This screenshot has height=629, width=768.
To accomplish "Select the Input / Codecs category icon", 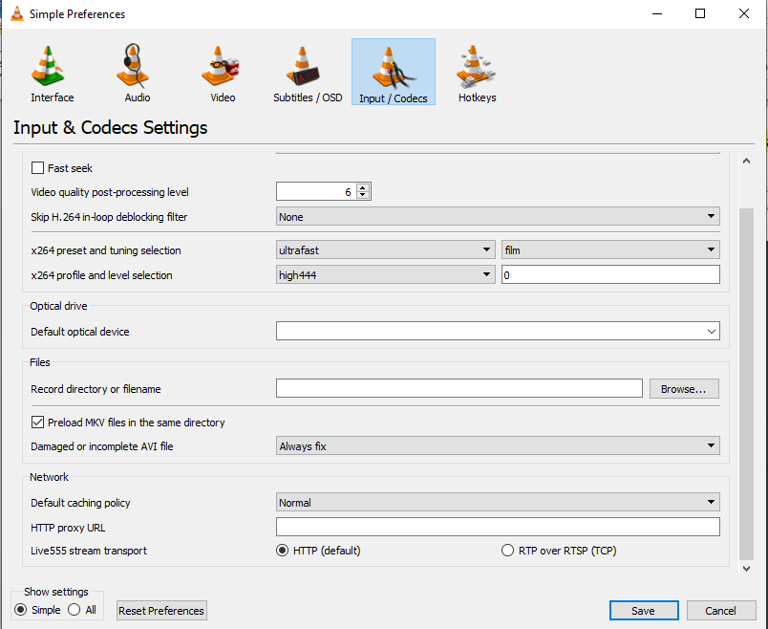I will (x=393, y=73).
